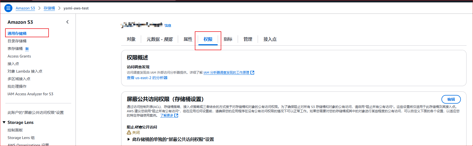The width and height of the screenshot is (473, 146).
Task: Collapse the Amazon S3 sidebar panel
Action: [x=67, y=22]
